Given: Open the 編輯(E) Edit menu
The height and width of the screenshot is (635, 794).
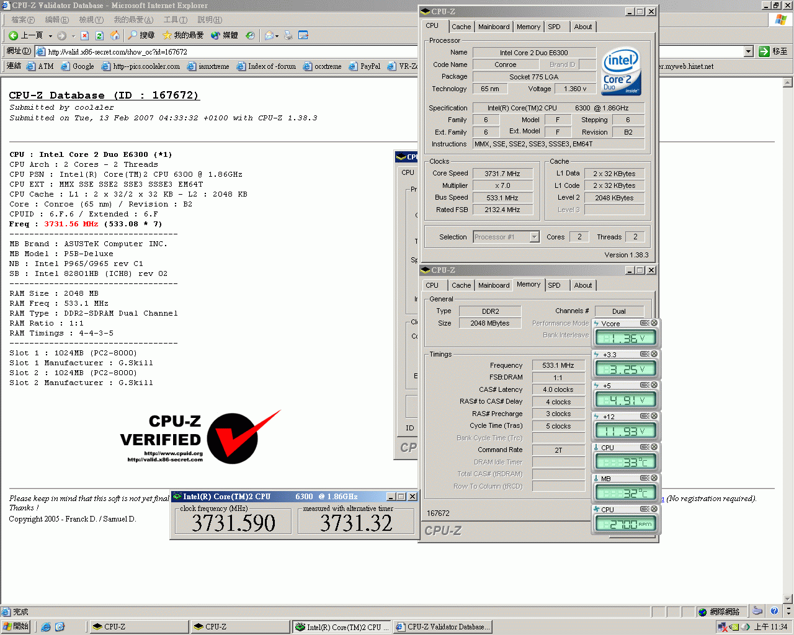Looking at the screenshot, I should tap(57, 20).
